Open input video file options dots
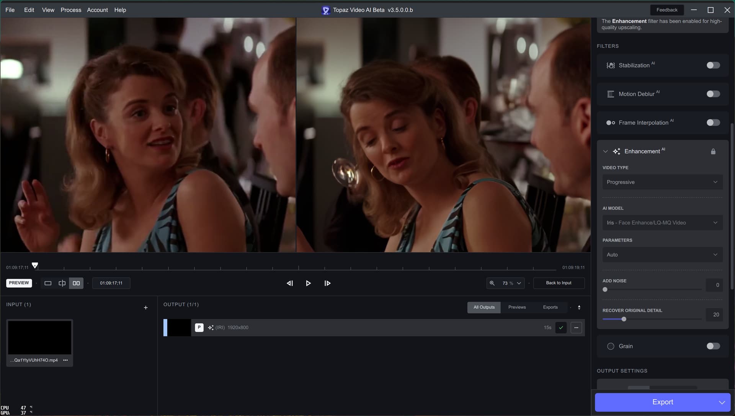735x416 pixels. click(x=65, y=360)
